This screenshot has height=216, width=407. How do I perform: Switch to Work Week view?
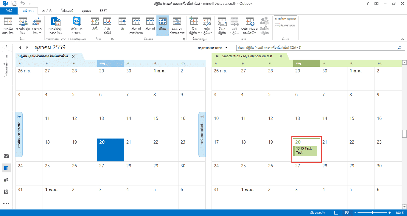pyautogui.click(x=136, y=26)
